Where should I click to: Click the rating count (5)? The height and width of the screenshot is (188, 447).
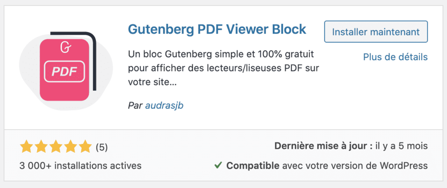pos(101,147)
